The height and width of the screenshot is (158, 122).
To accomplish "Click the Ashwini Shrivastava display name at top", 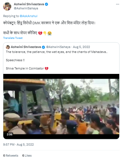I will click(29, 4).
